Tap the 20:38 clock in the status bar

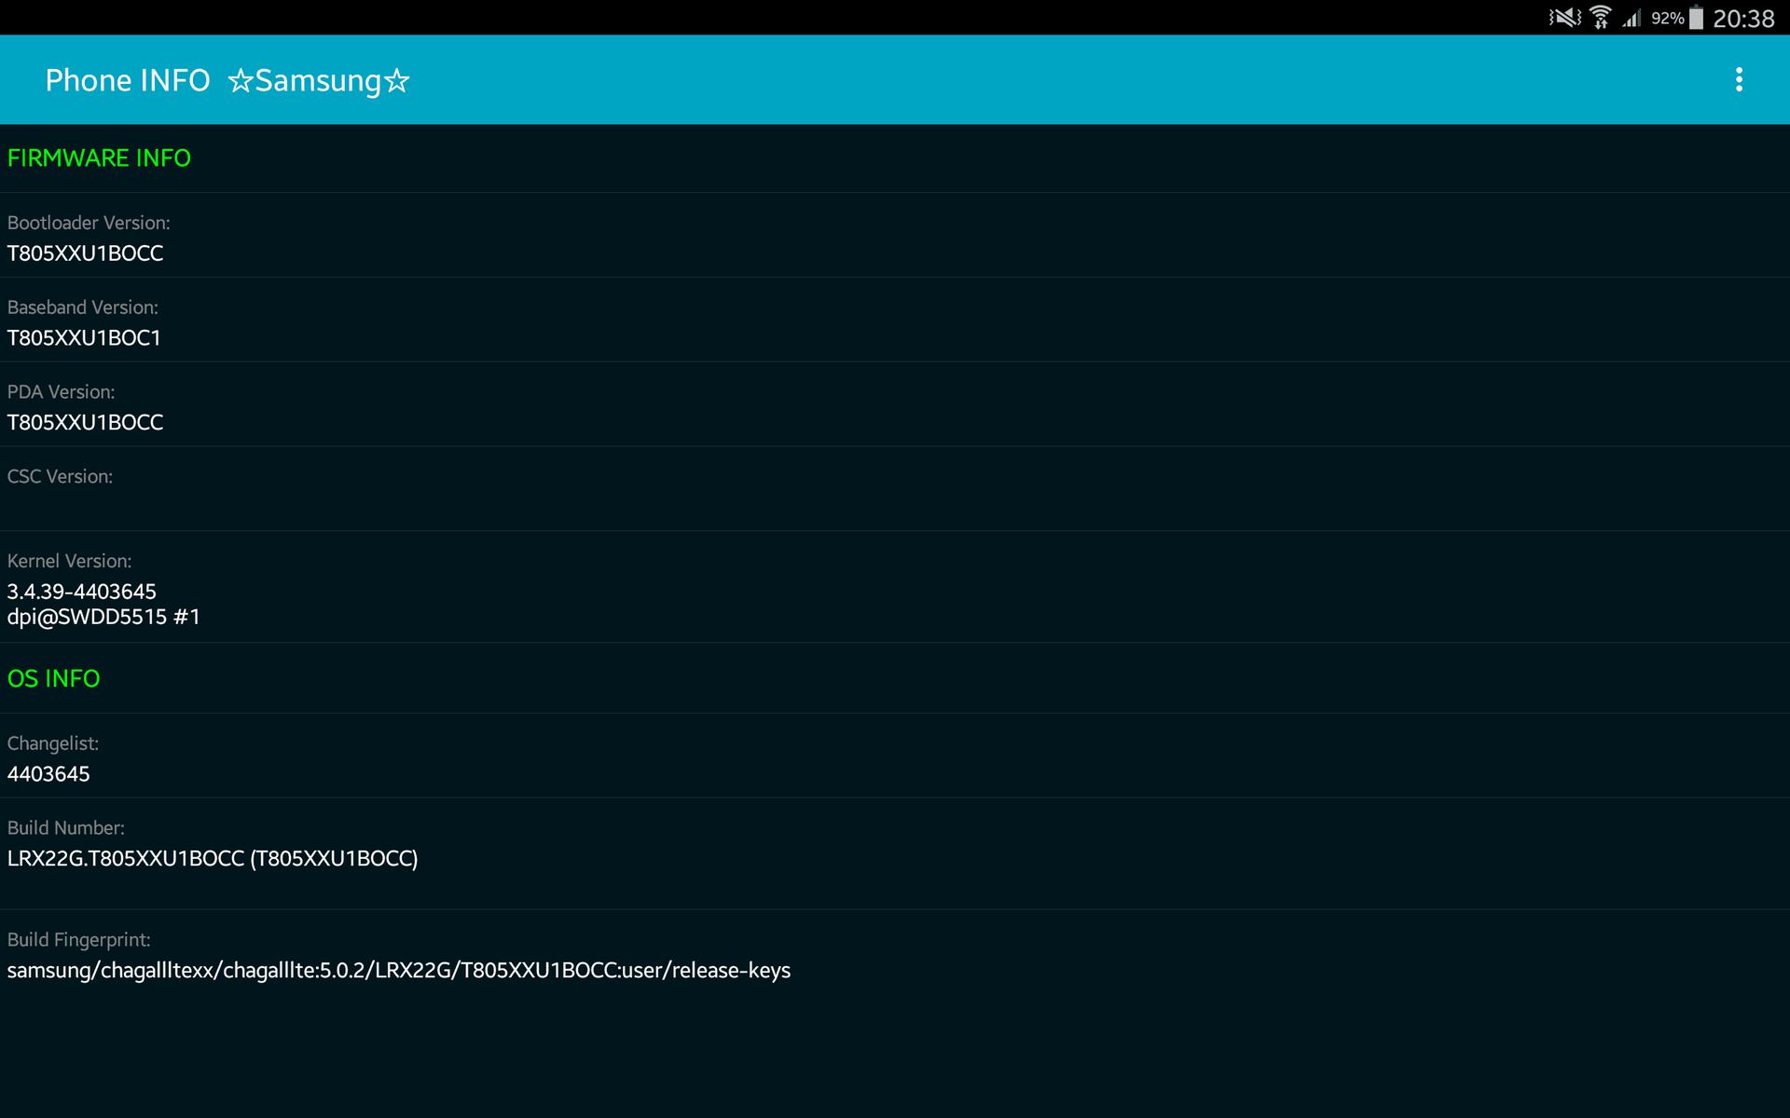point(1743,19)
